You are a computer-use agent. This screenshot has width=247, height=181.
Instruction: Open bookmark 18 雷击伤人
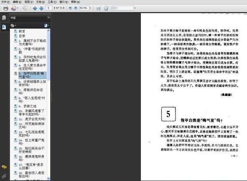point(31,174)
